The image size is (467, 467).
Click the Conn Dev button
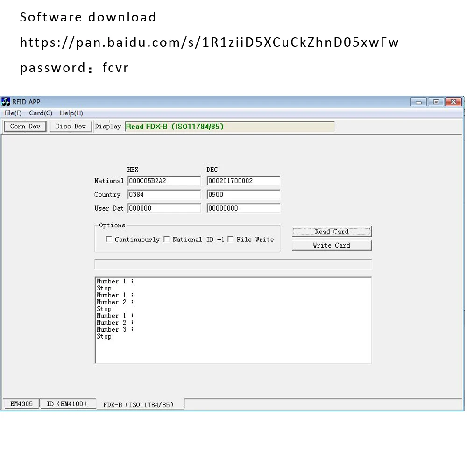[x=25, y=126]
